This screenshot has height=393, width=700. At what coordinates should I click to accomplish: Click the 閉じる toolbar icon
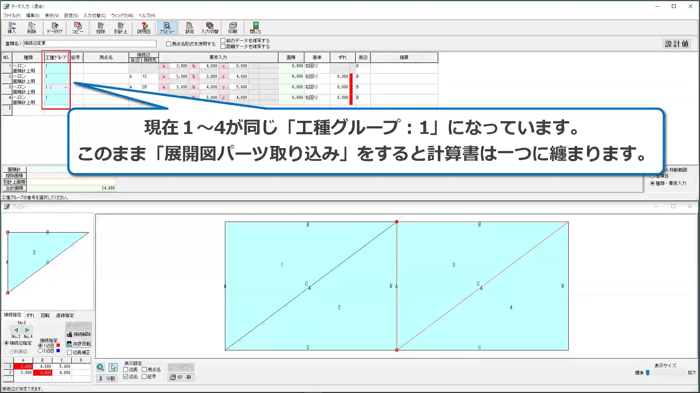pyautogui.click(x=255, y=28)
